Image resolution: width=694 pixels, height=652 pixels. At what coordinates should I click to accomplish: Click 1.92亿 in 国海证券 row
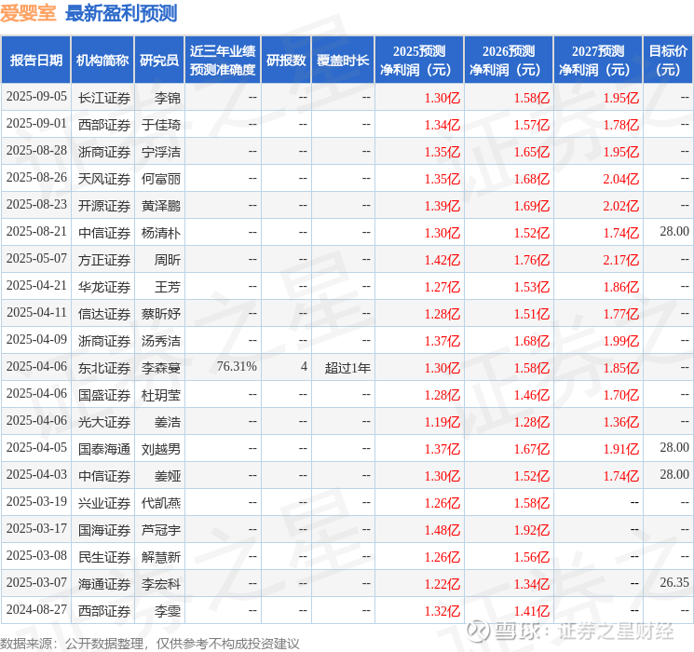coord(532,530)
